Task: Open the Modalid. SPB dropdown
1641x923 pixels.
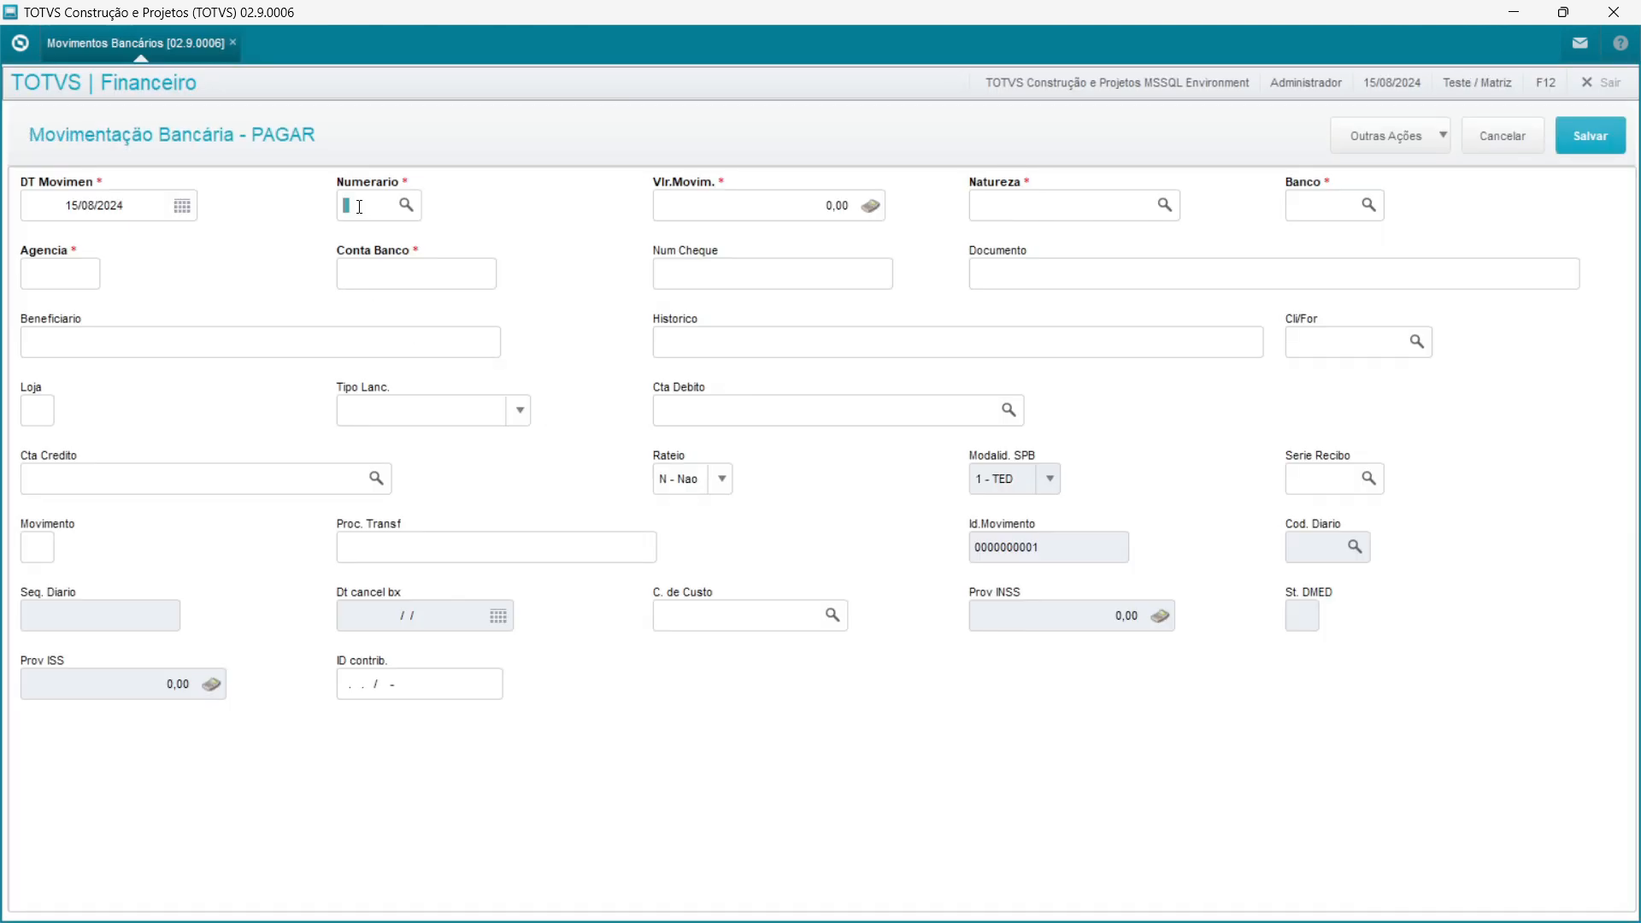Action: click(x=1050, y=479)
